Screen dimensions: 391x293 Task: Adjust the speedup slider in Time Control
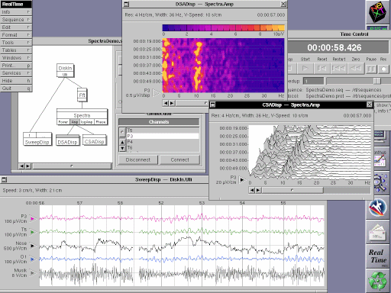(x=377, y=81)
